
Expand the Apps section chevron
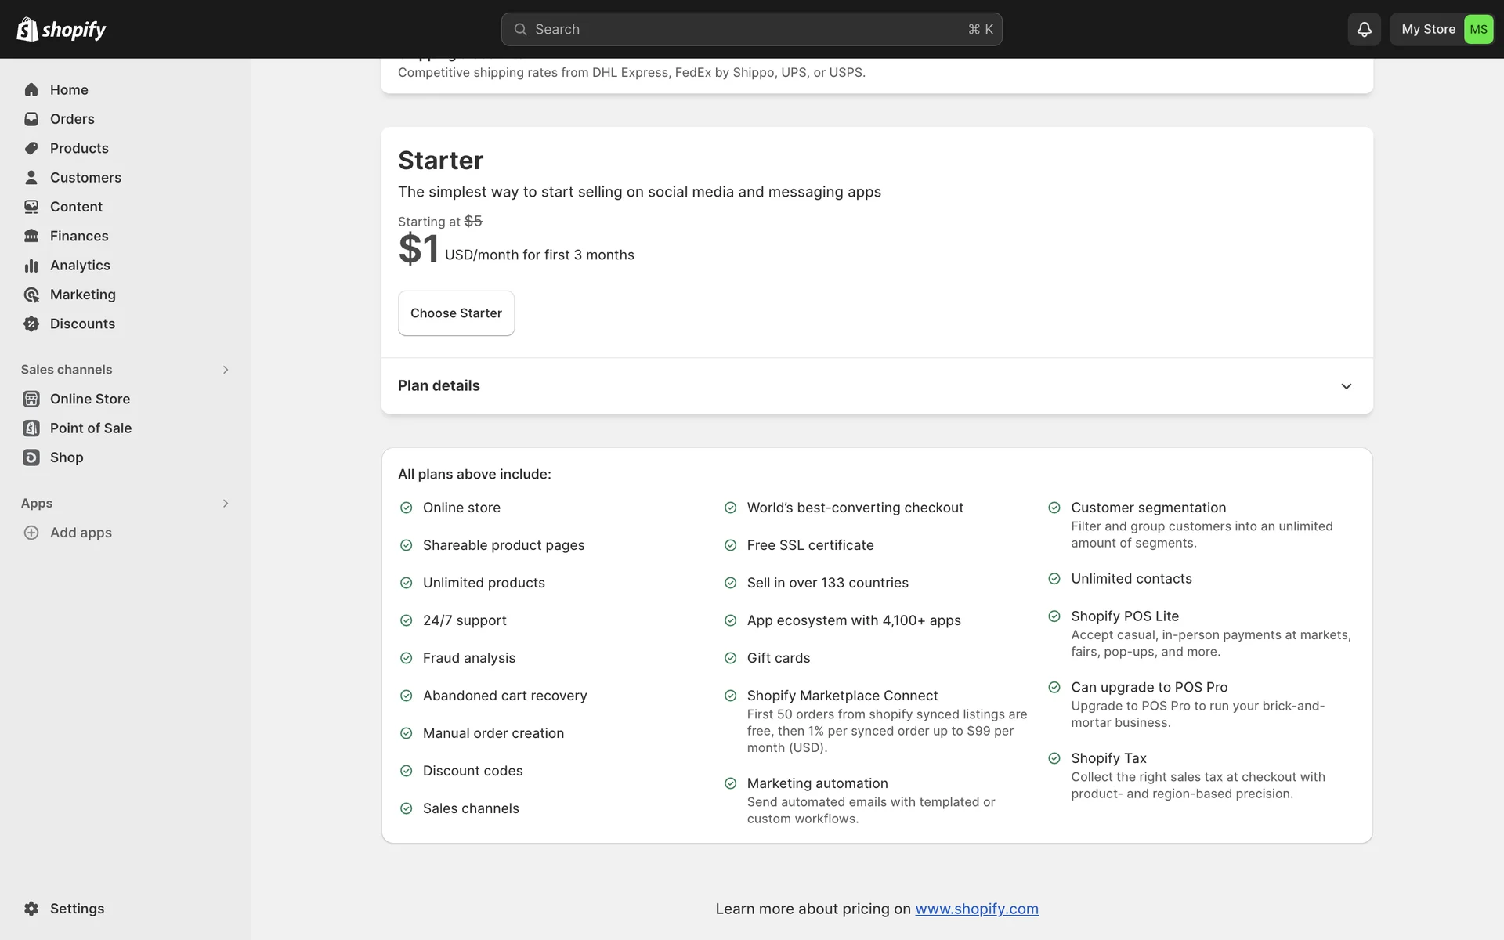click(226, 504)
